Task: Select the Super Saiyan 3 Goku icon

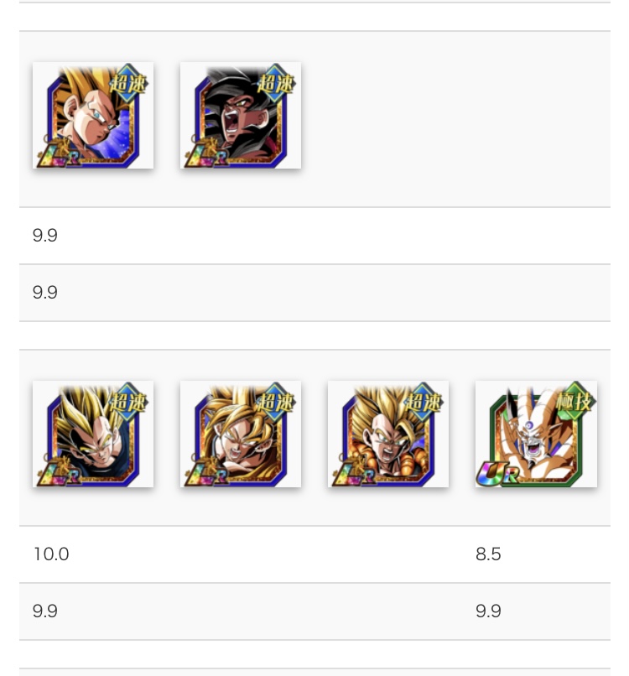Action: 241,434
